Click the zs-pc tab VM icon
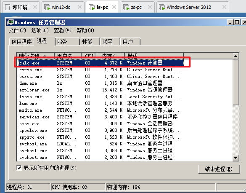Screen dimensions: 246x193 (126, 7)
